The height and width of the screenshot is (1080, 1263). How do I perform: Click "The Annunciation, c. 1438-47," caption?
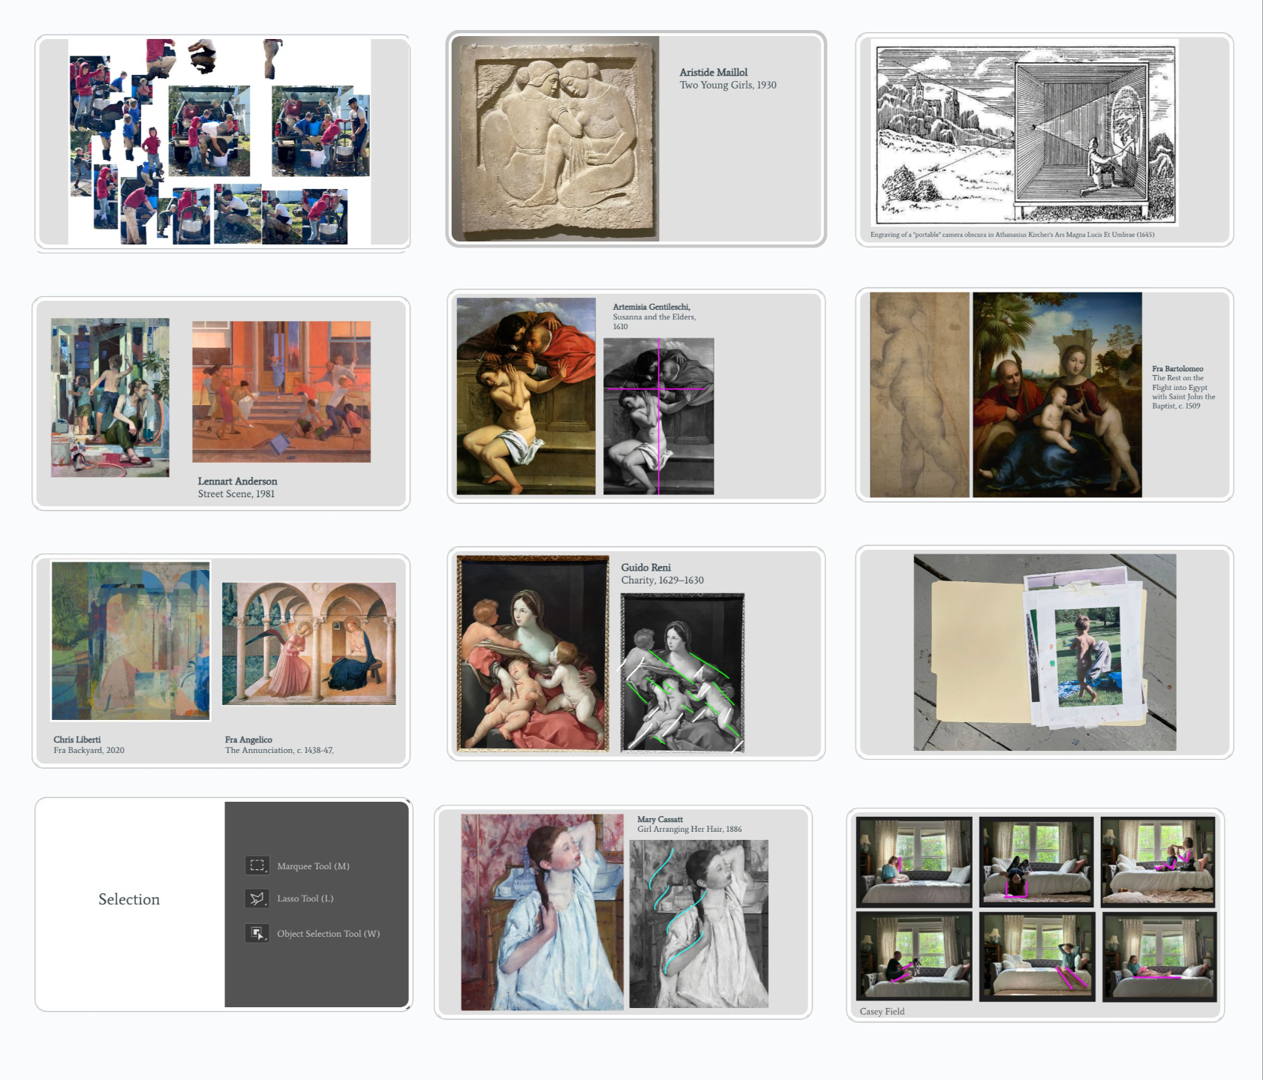tap(280, 750)
